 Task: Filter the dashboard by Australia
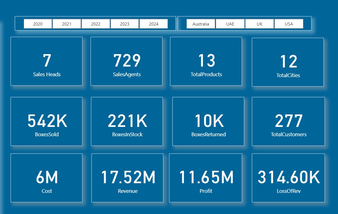point(200,23)
